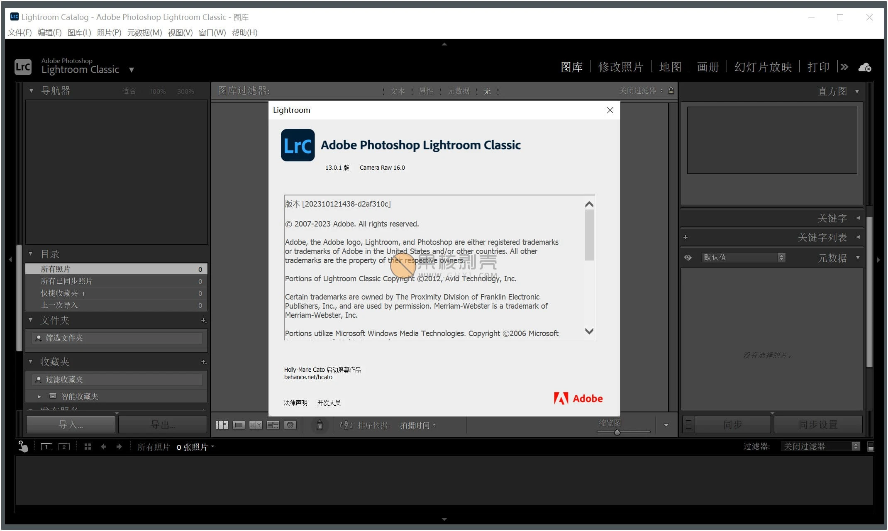Click the filter lock icon

point(671,90)
